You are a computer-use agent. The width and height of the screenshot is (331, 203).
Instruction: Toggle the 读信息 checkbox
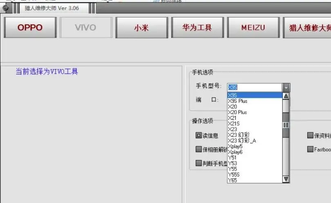point(199,135)
